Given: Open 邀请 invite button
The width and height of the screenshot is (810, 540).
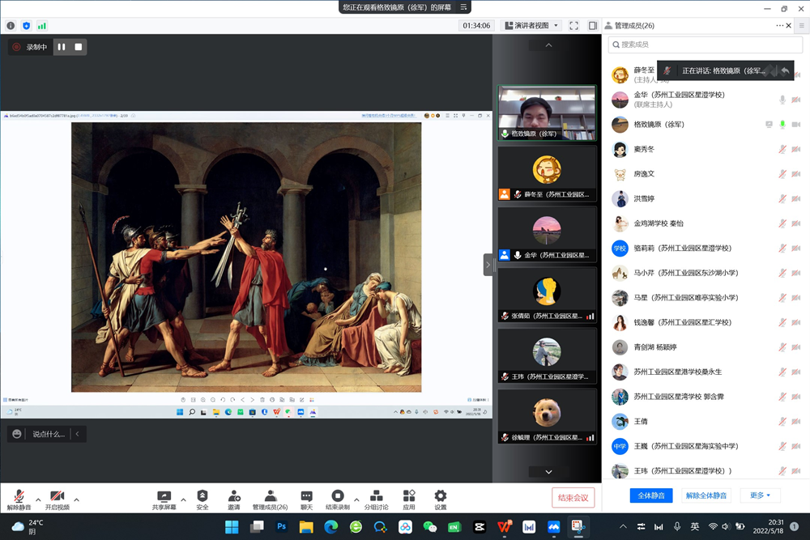Looking at the screenshot, I should 234,500.
